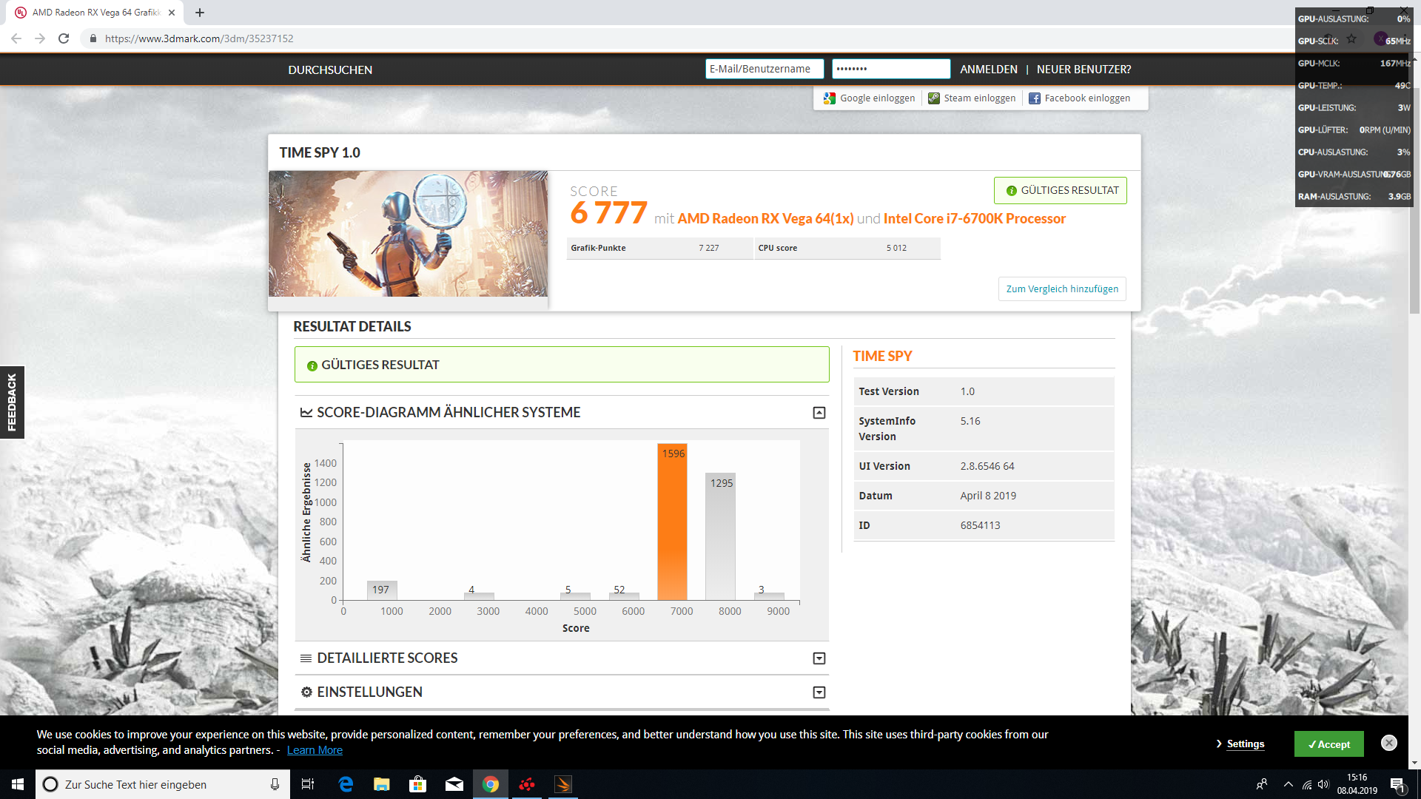Expand the Detaillierte Scores section
The image size is (1421, 799).
click(819, 658)
